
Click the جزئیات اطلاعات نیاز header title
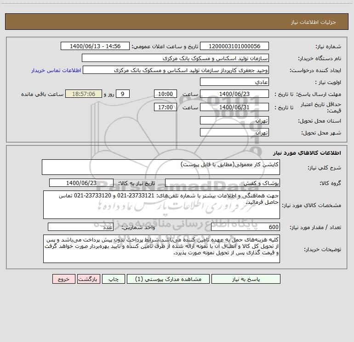[x=314, y=22]
